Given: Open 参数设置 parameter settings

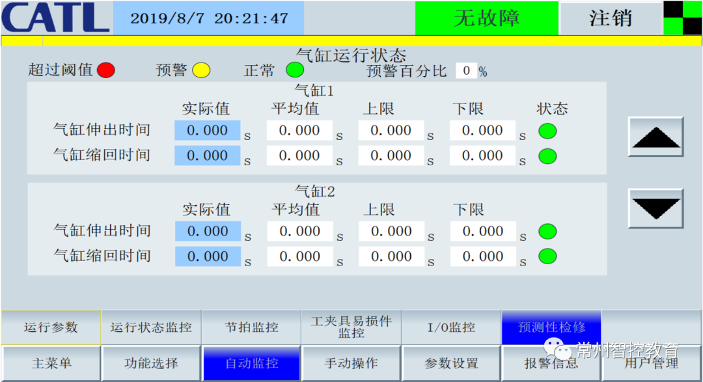Looking at the screenshot, I should tap(451, 363).
